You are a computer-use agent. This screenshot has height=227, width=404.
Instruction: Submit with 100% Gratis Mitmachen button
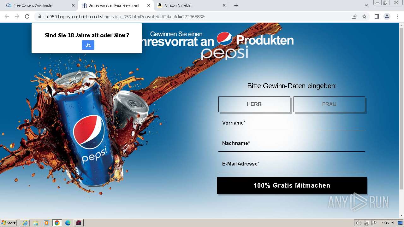[292, 185]
